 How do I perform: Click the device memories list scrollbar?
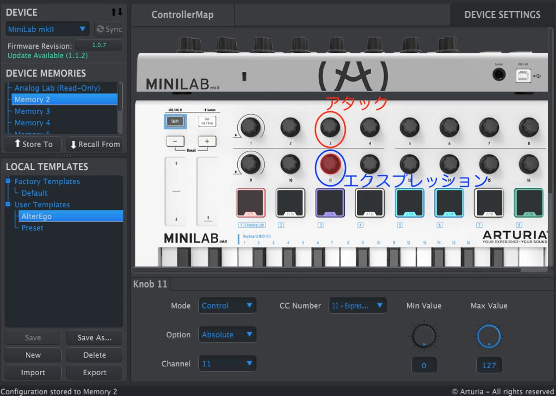click(120, 97)
